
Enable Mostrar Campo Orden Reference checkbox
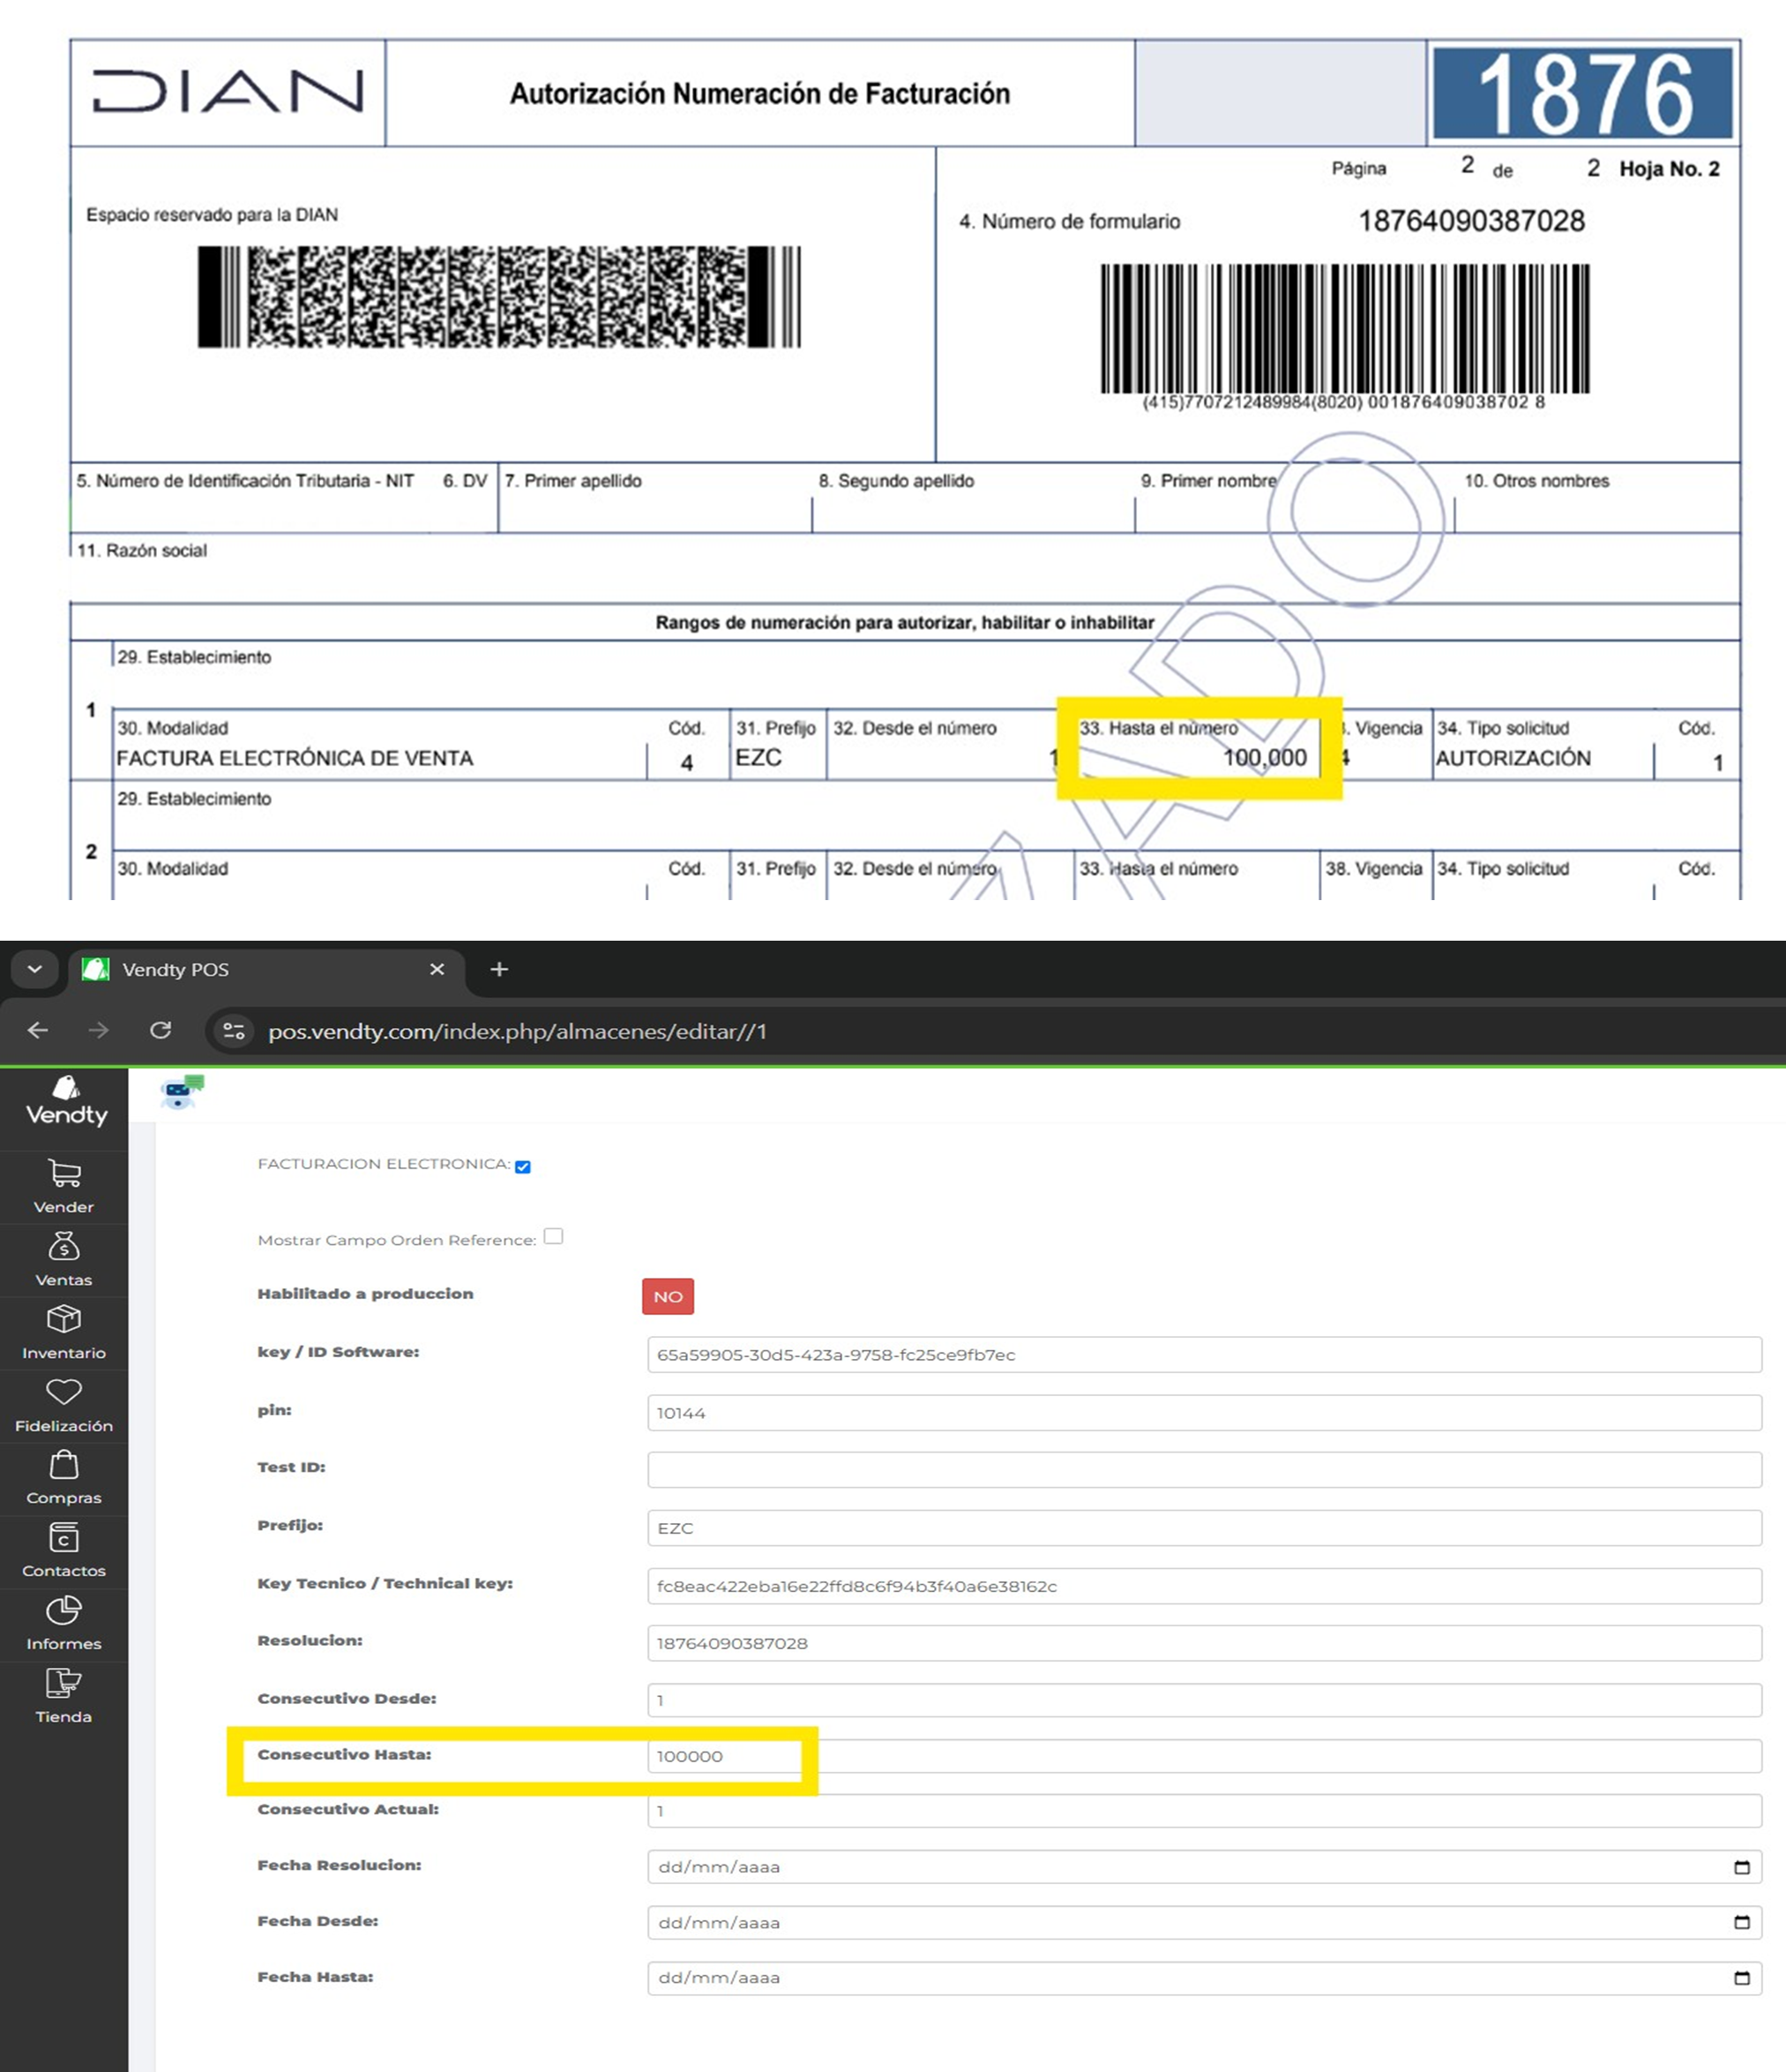coord(554,1237)
